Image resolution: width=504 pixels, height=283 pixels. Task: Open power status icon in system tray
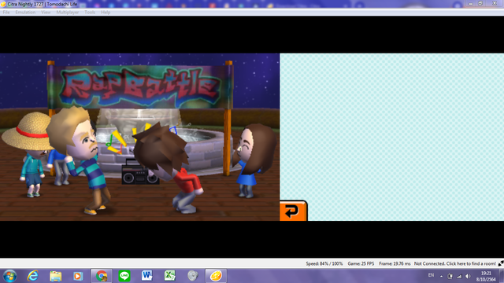pos(450,276)
